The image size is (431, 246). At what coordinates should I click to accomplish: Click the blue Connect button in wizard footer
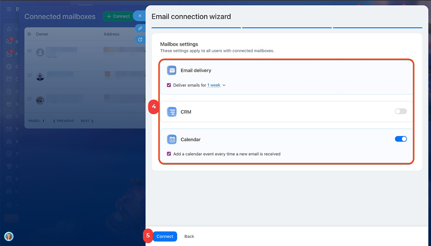(165, 236)
